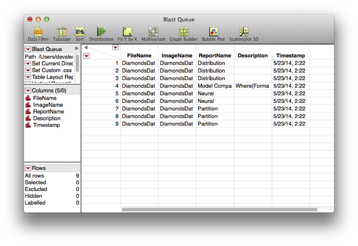The height and width of the screenshot is (246, 358).
Task: Click the Description column in Columns panel
Action: click(x=43, y=118)
